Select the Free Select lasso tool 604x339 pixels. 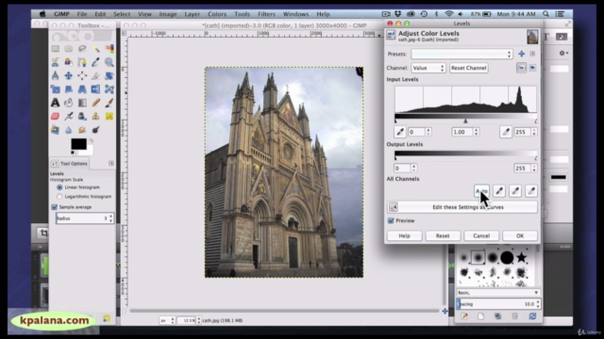tap(82, 49)
